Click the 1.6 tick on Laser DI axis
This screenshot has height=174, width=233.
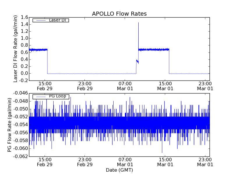tap(24, 17)
